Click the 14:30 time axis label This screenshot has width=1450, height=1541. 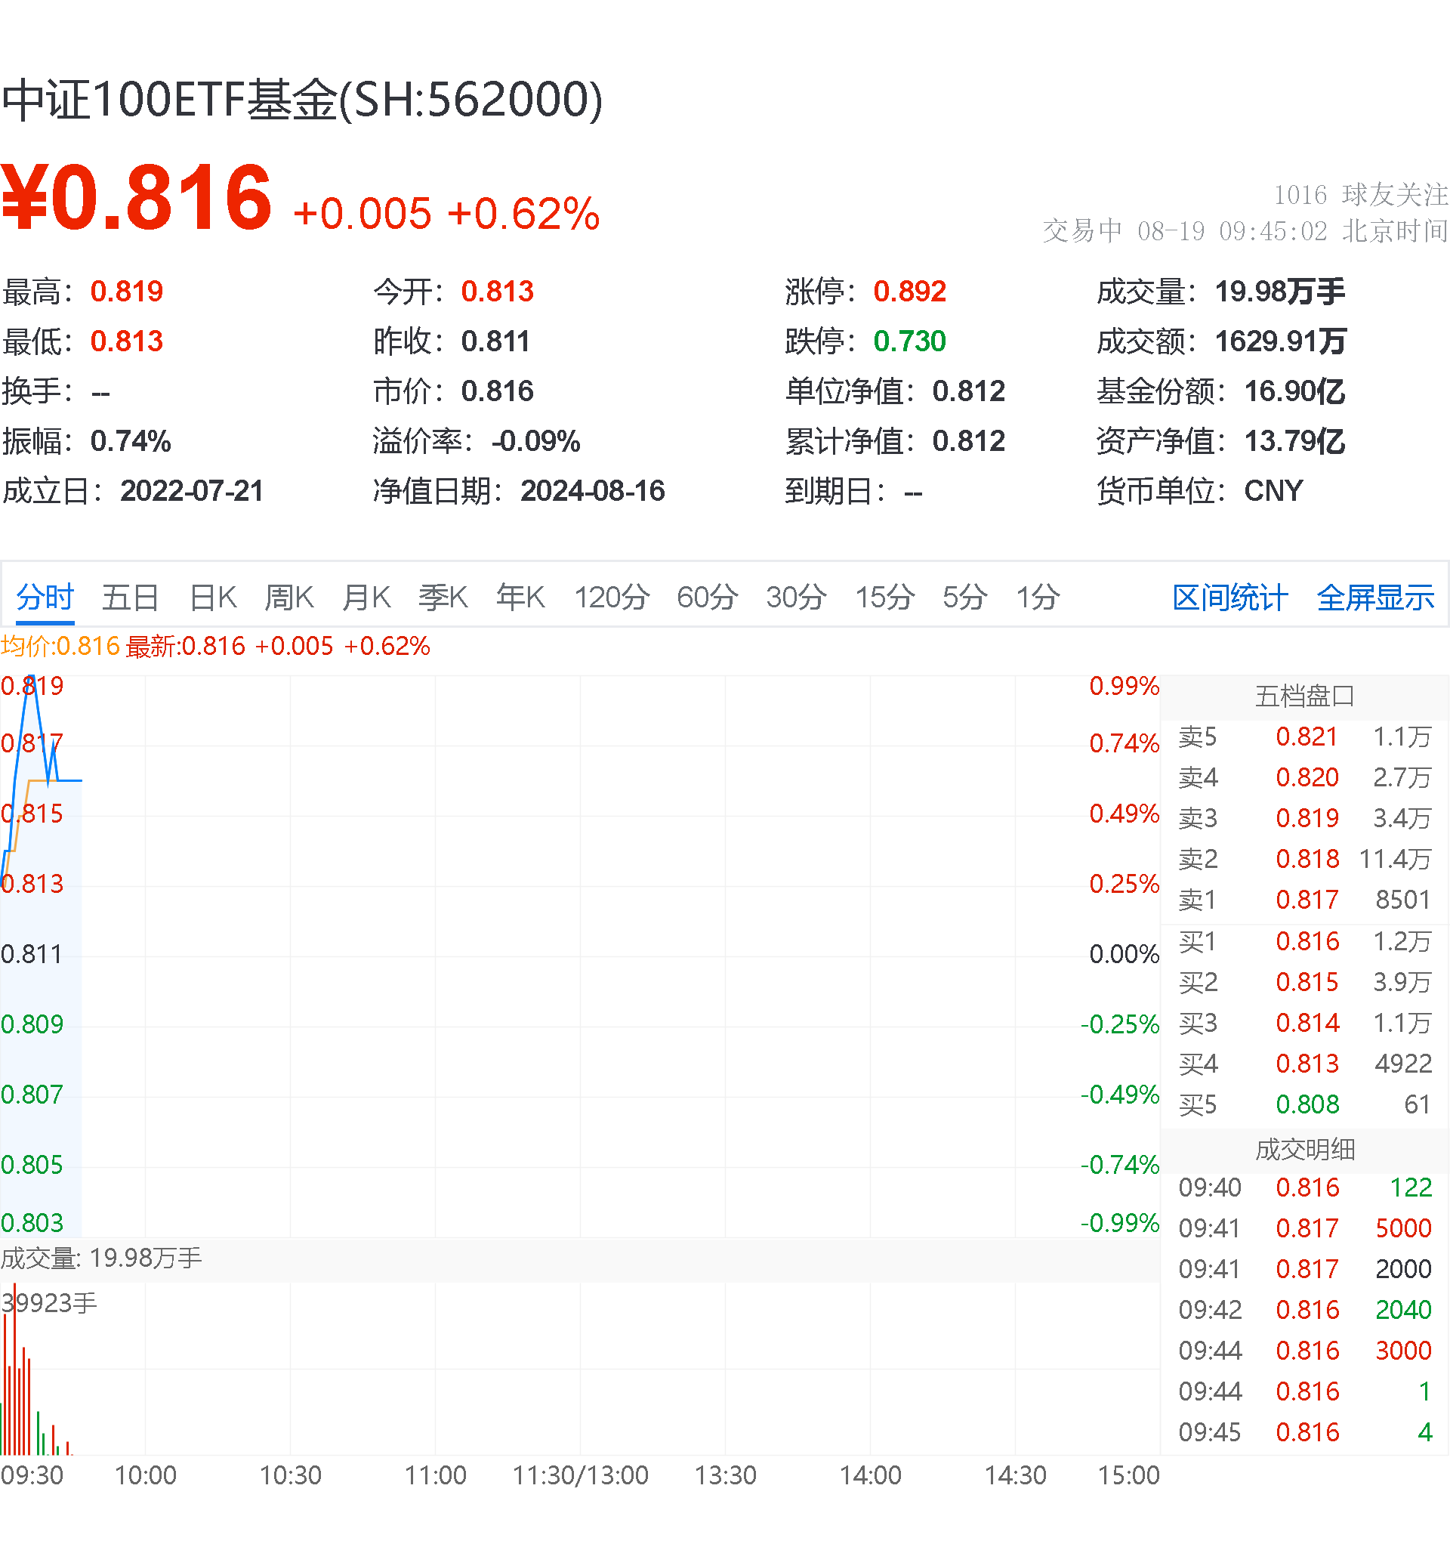pyautogui.click(x=1015, y=1475)
